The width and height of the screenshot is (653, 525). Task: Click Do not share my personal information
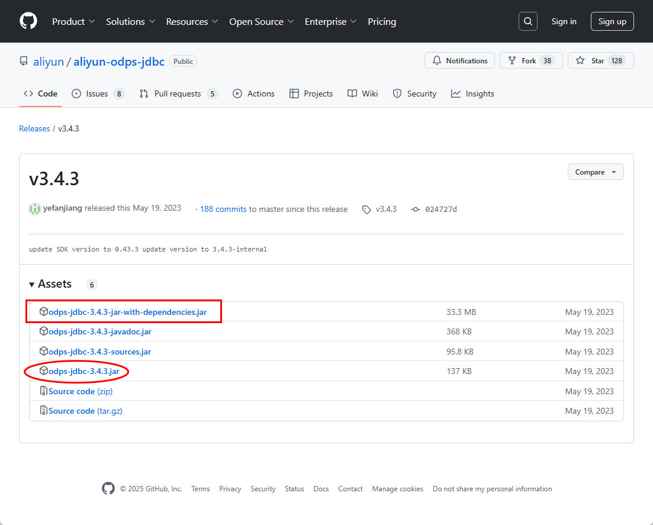pyautogui.click(x=492, y=489)
